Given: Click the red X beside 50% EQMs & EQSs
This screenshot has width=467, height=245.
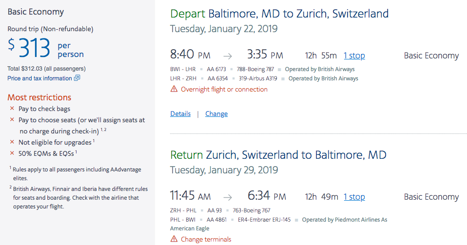Looking at the screenshot, I should point(12,153).
